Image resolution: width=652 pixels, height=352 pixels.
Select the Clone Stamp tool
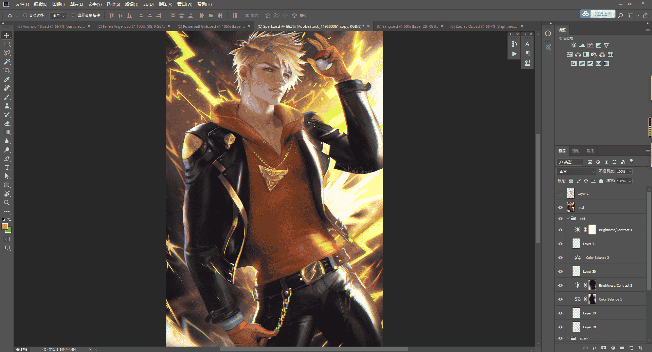point(7,106)
